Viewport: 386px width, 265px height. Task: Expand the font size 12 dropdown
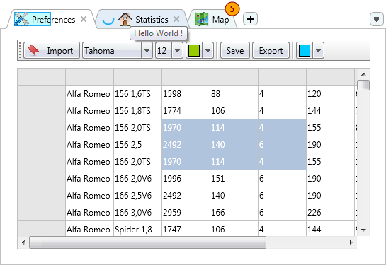[x=177, y=50]
